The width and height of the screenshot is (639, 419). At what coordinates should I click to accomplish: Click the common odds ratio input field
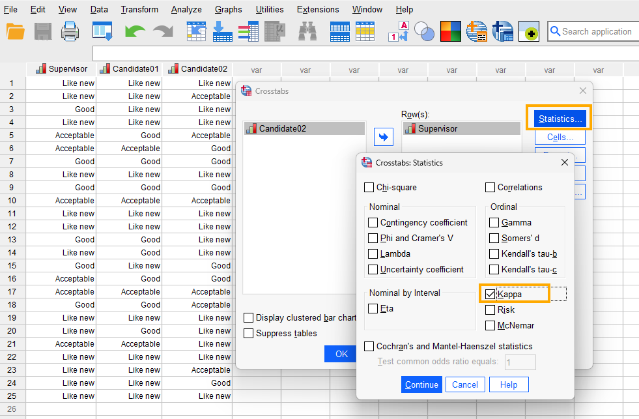520,362
